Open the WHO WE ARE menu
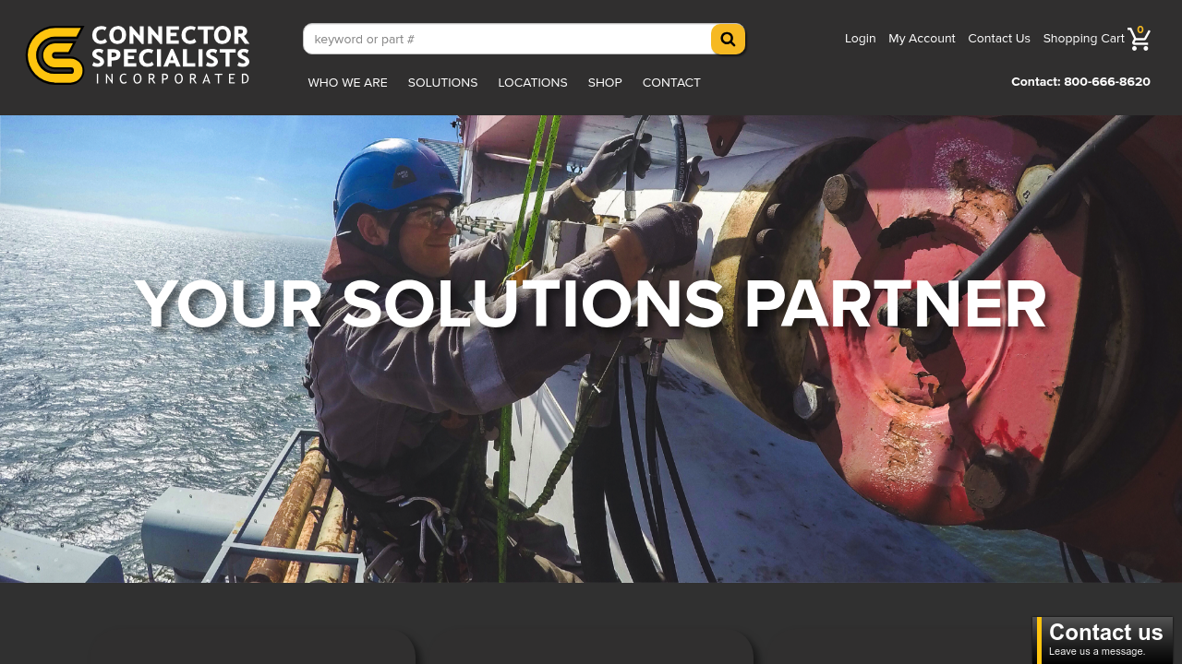The image size is (1182, 664). point(348,83)
